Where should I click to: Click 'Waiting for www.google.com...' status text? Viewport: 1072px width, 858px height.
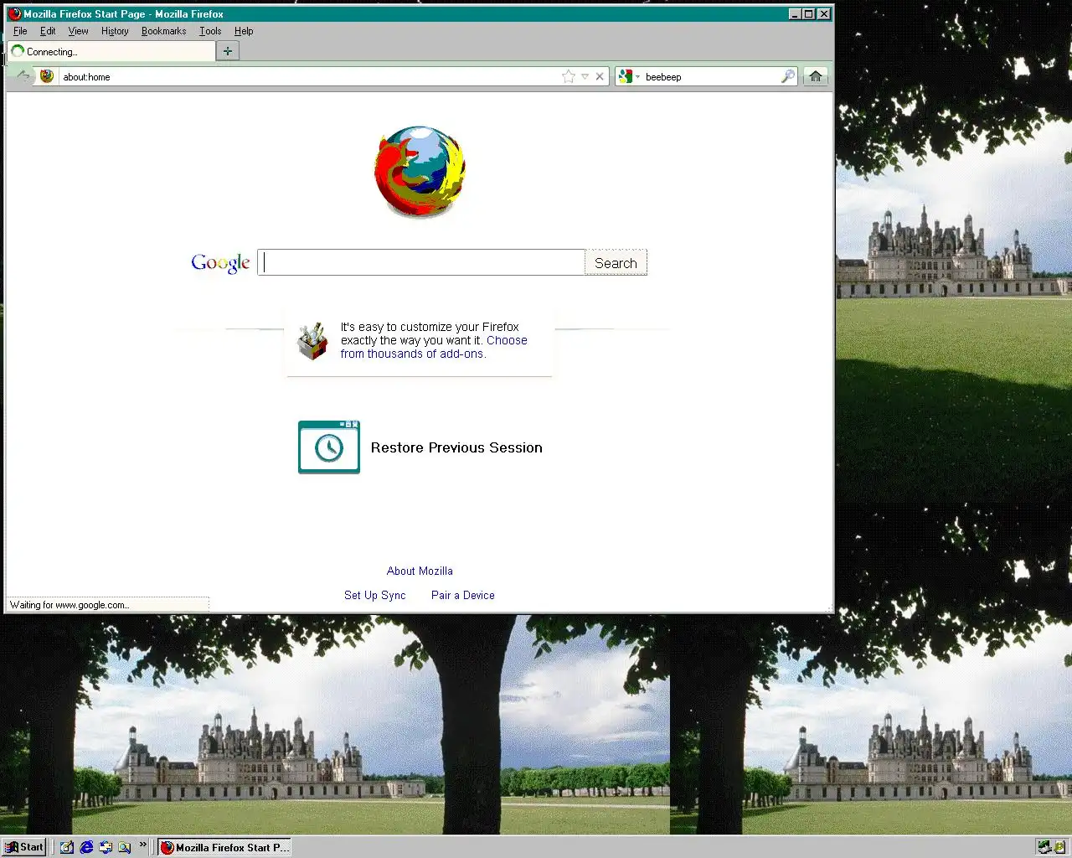tap(70, 605)
